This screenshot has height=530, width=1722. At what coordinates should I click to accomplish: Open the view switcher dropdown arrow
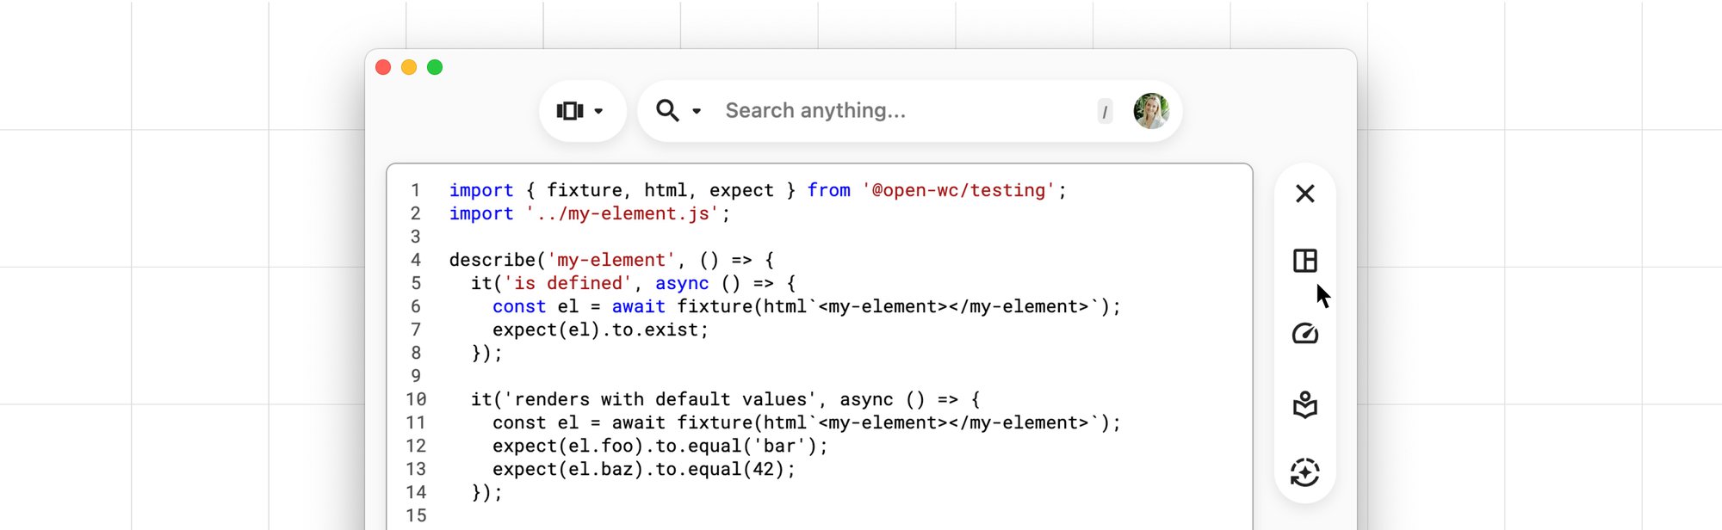tap(598, 111)
